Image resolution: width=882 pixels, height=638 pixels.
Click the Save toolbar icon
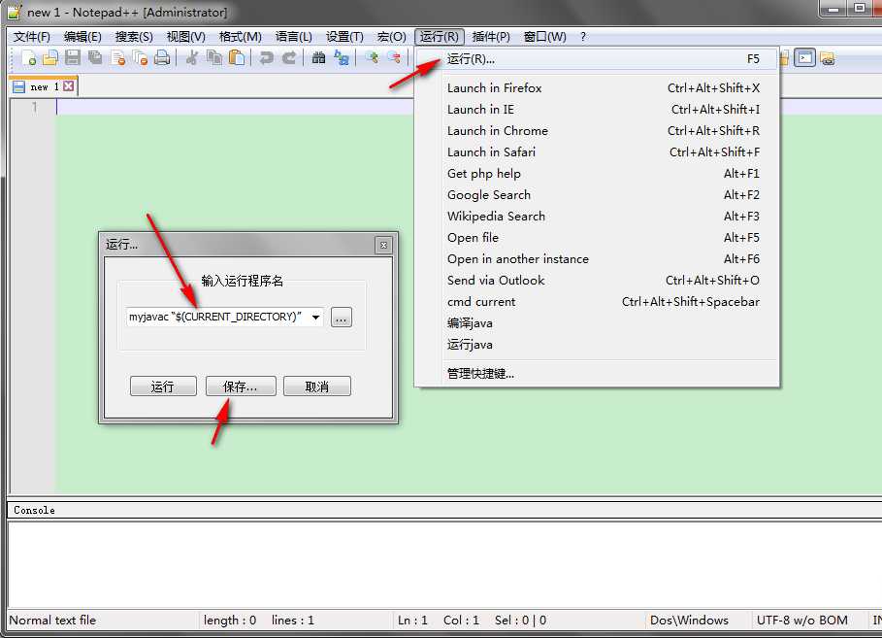click(x=73, y=58)
